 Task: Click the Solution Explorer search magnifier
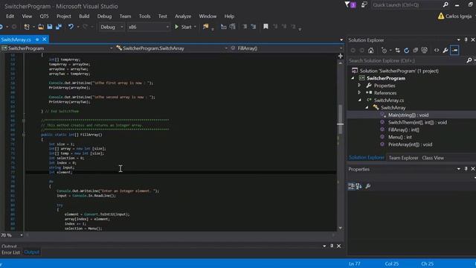469,60
